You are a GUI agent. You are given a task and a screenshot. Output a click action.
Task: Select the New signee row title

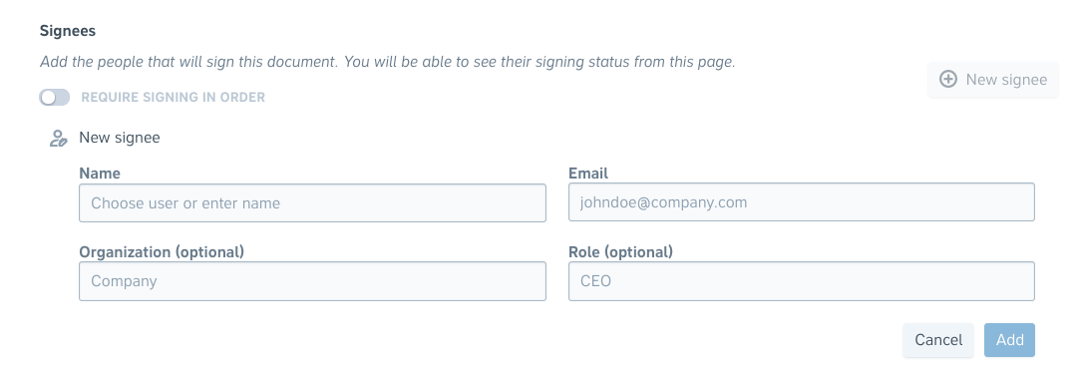click(119, 138)
